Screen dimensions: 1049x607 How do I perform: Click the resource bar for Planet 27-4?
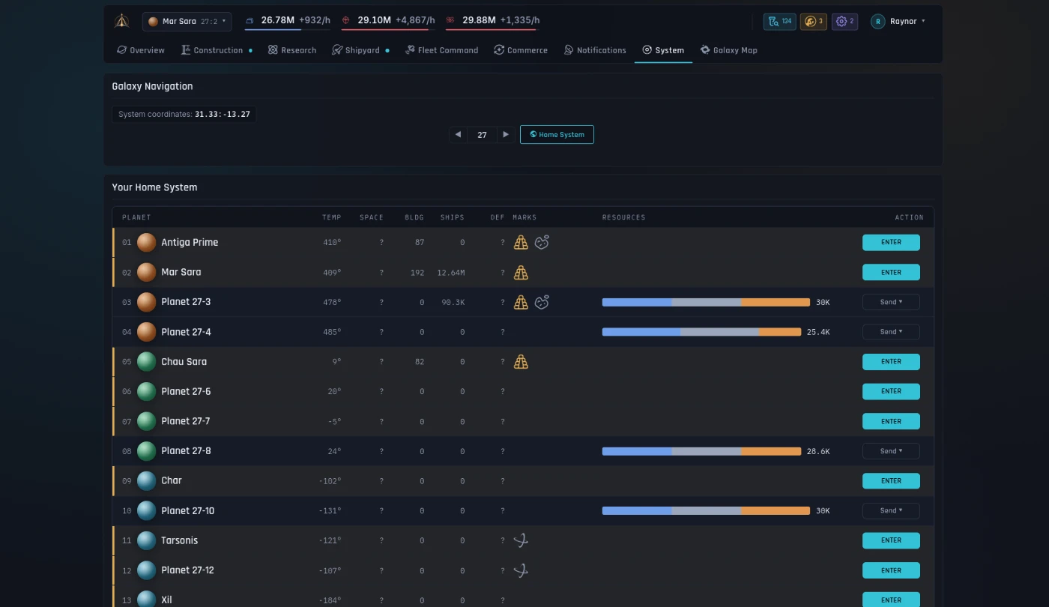[x=701, y=332]
